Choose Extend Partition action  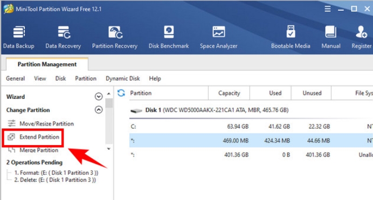[x=39, y=137]
